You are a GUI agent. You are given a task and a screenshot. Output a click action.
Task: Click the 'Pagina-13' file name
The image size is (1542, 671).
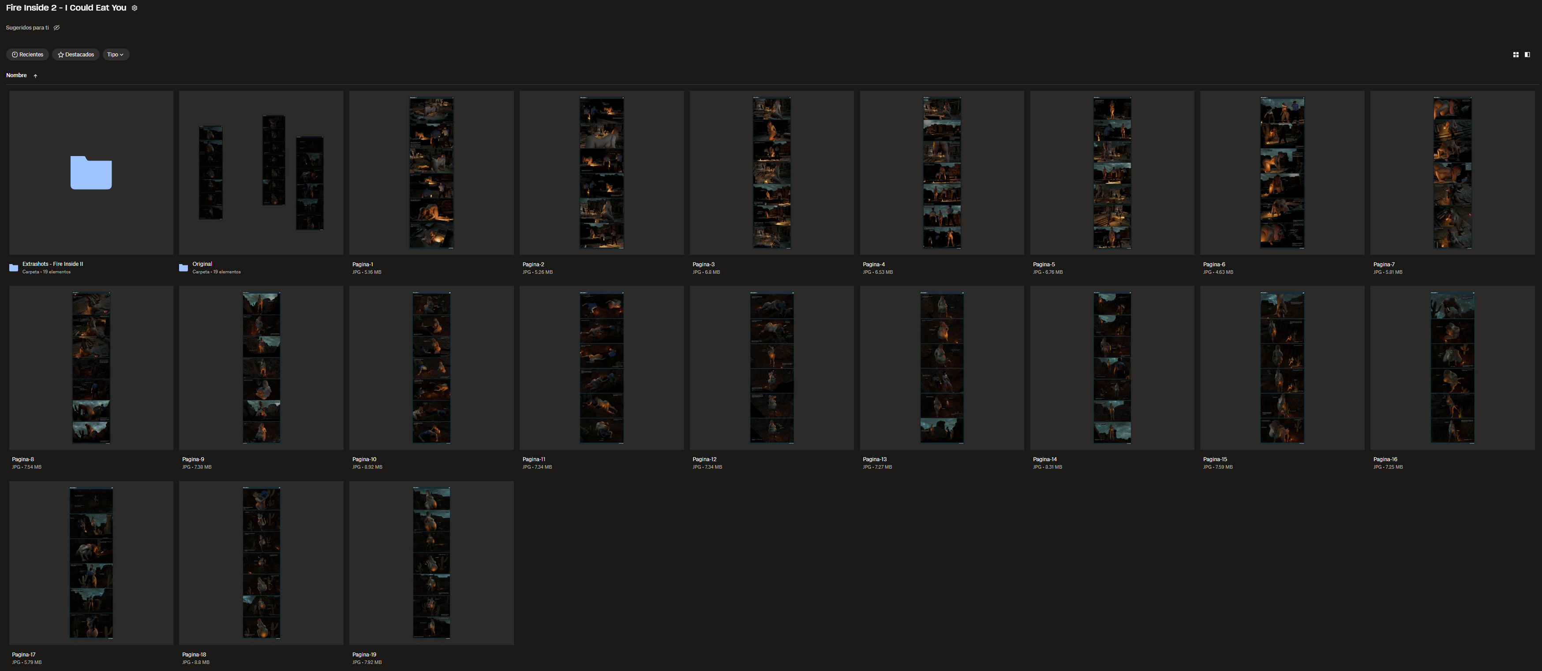(x=875, y=460)
